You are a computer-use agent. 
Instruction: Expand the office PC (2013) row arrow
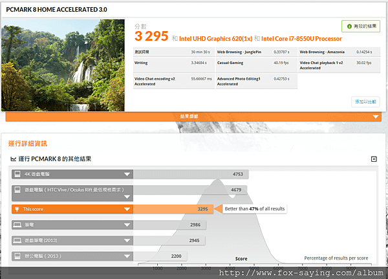pyautogui.click(x=127, y=256)
